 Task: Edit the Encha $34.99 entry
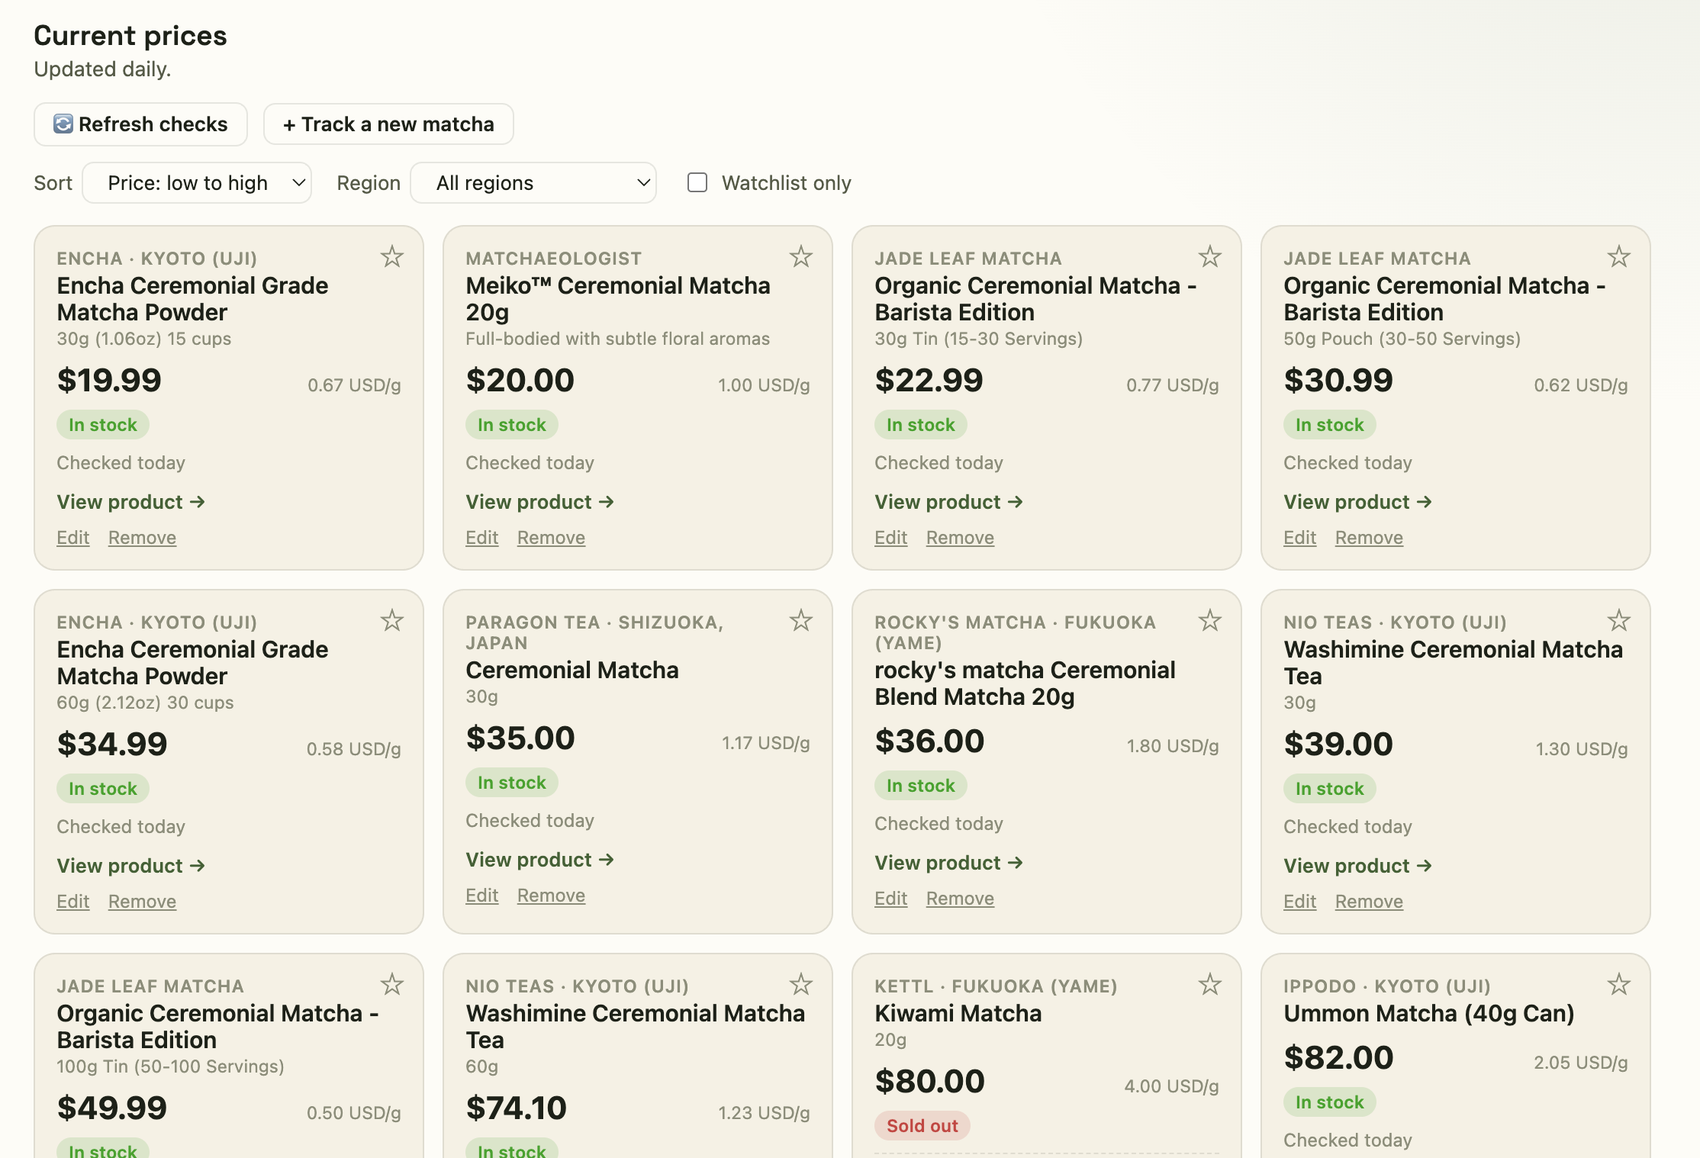[73, 902]
